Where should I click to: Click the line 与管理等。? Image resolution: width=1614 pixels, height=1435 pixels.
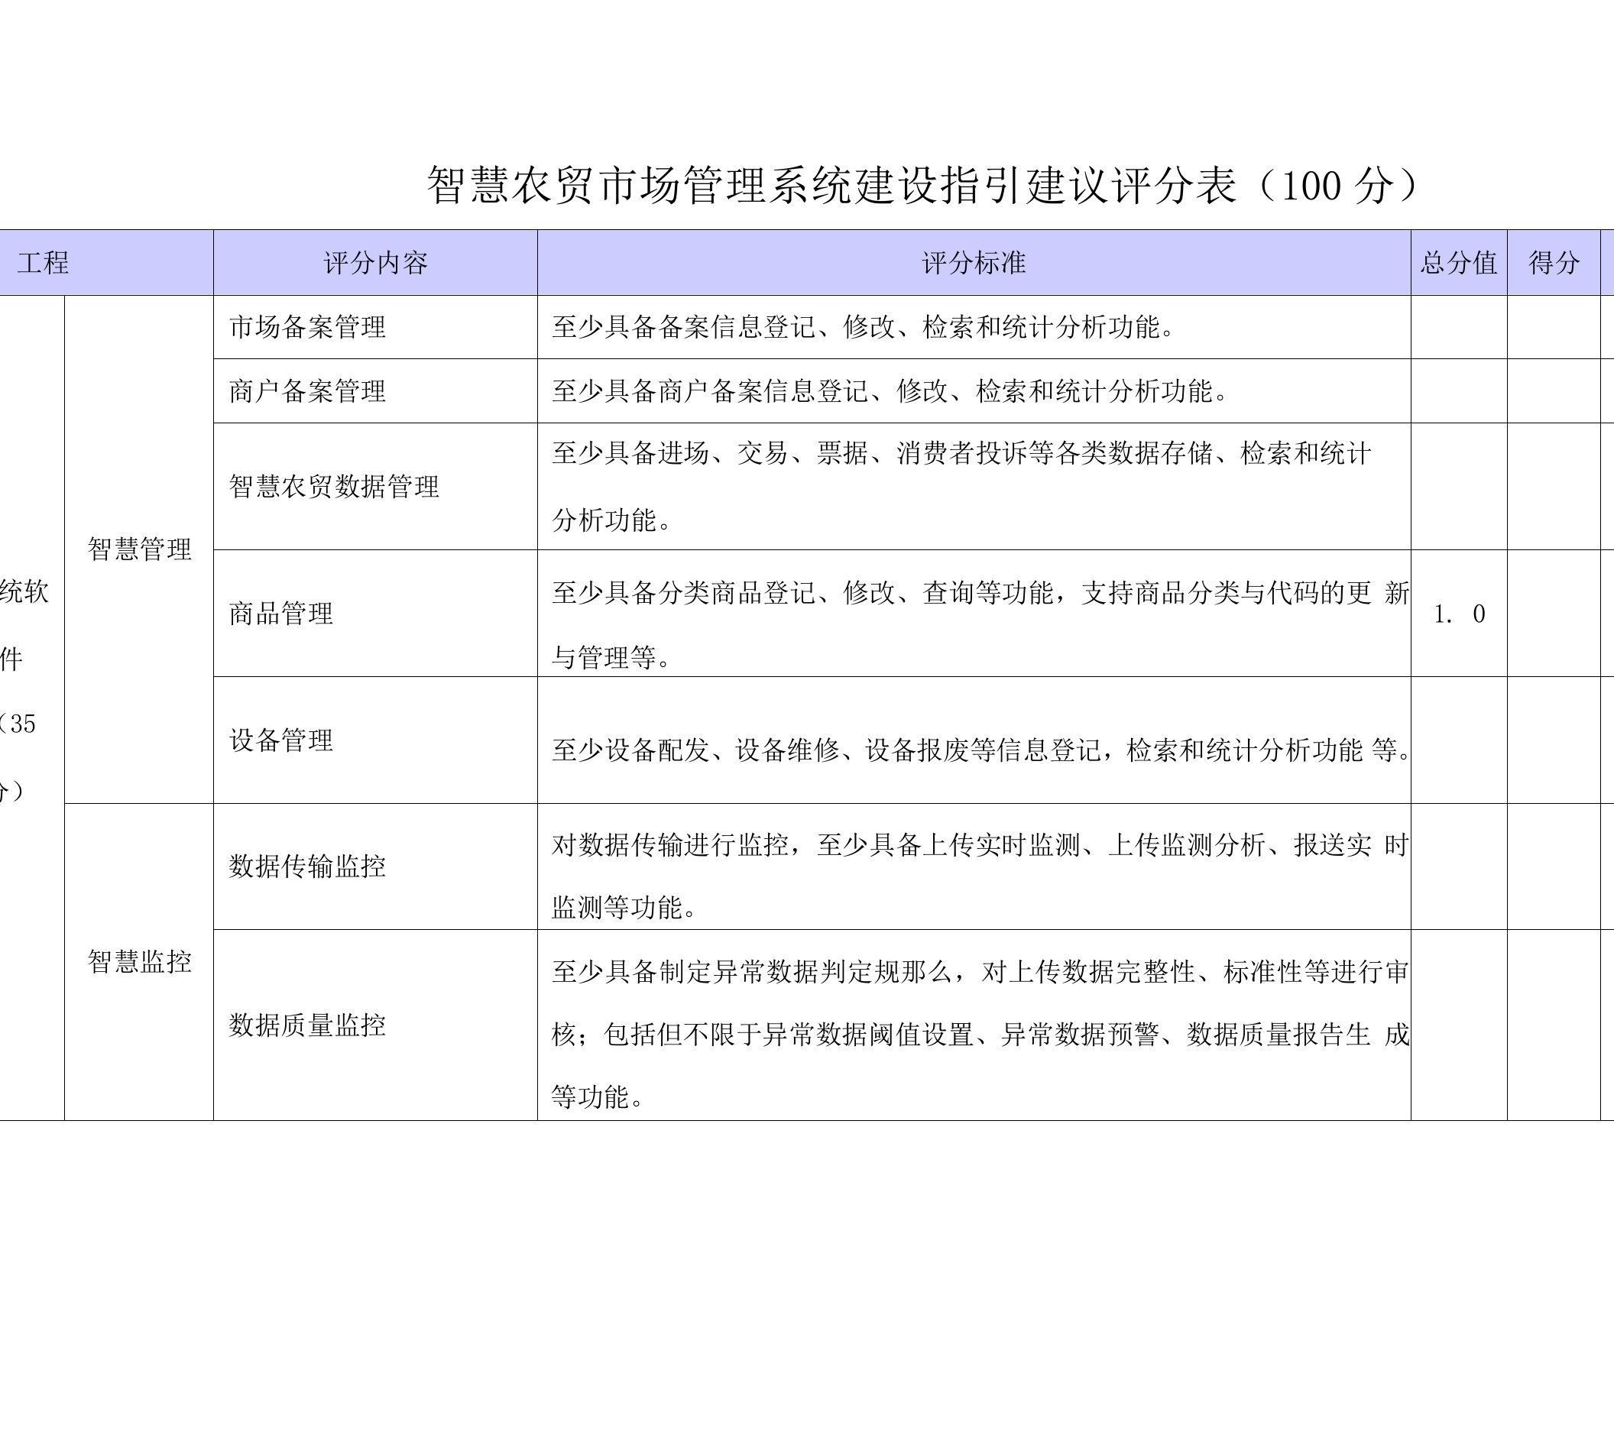pos(612,657)
